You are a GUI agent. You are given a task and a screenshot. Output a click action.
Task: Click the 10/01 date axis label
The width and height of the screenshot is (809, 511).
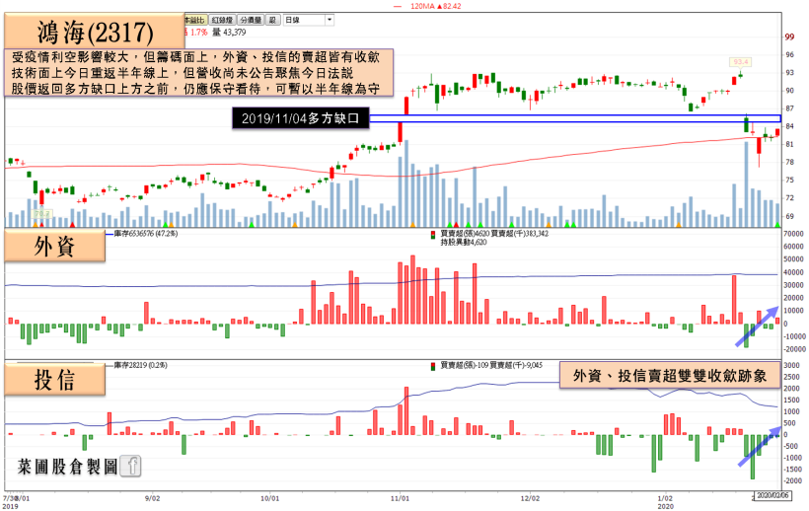tap(270, 498)
